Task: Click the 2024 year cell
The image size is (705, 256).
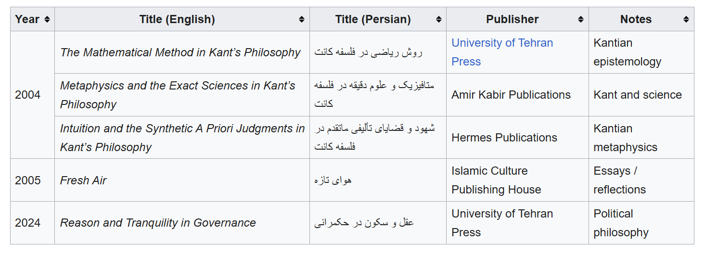Action: pyautogui.click(x=28, y=223)
